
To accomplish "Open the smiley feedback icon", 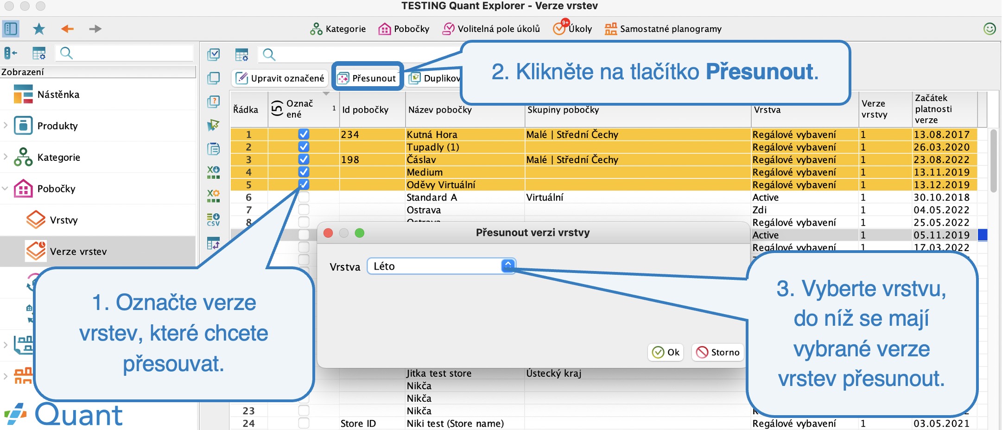I will point(989,29).
